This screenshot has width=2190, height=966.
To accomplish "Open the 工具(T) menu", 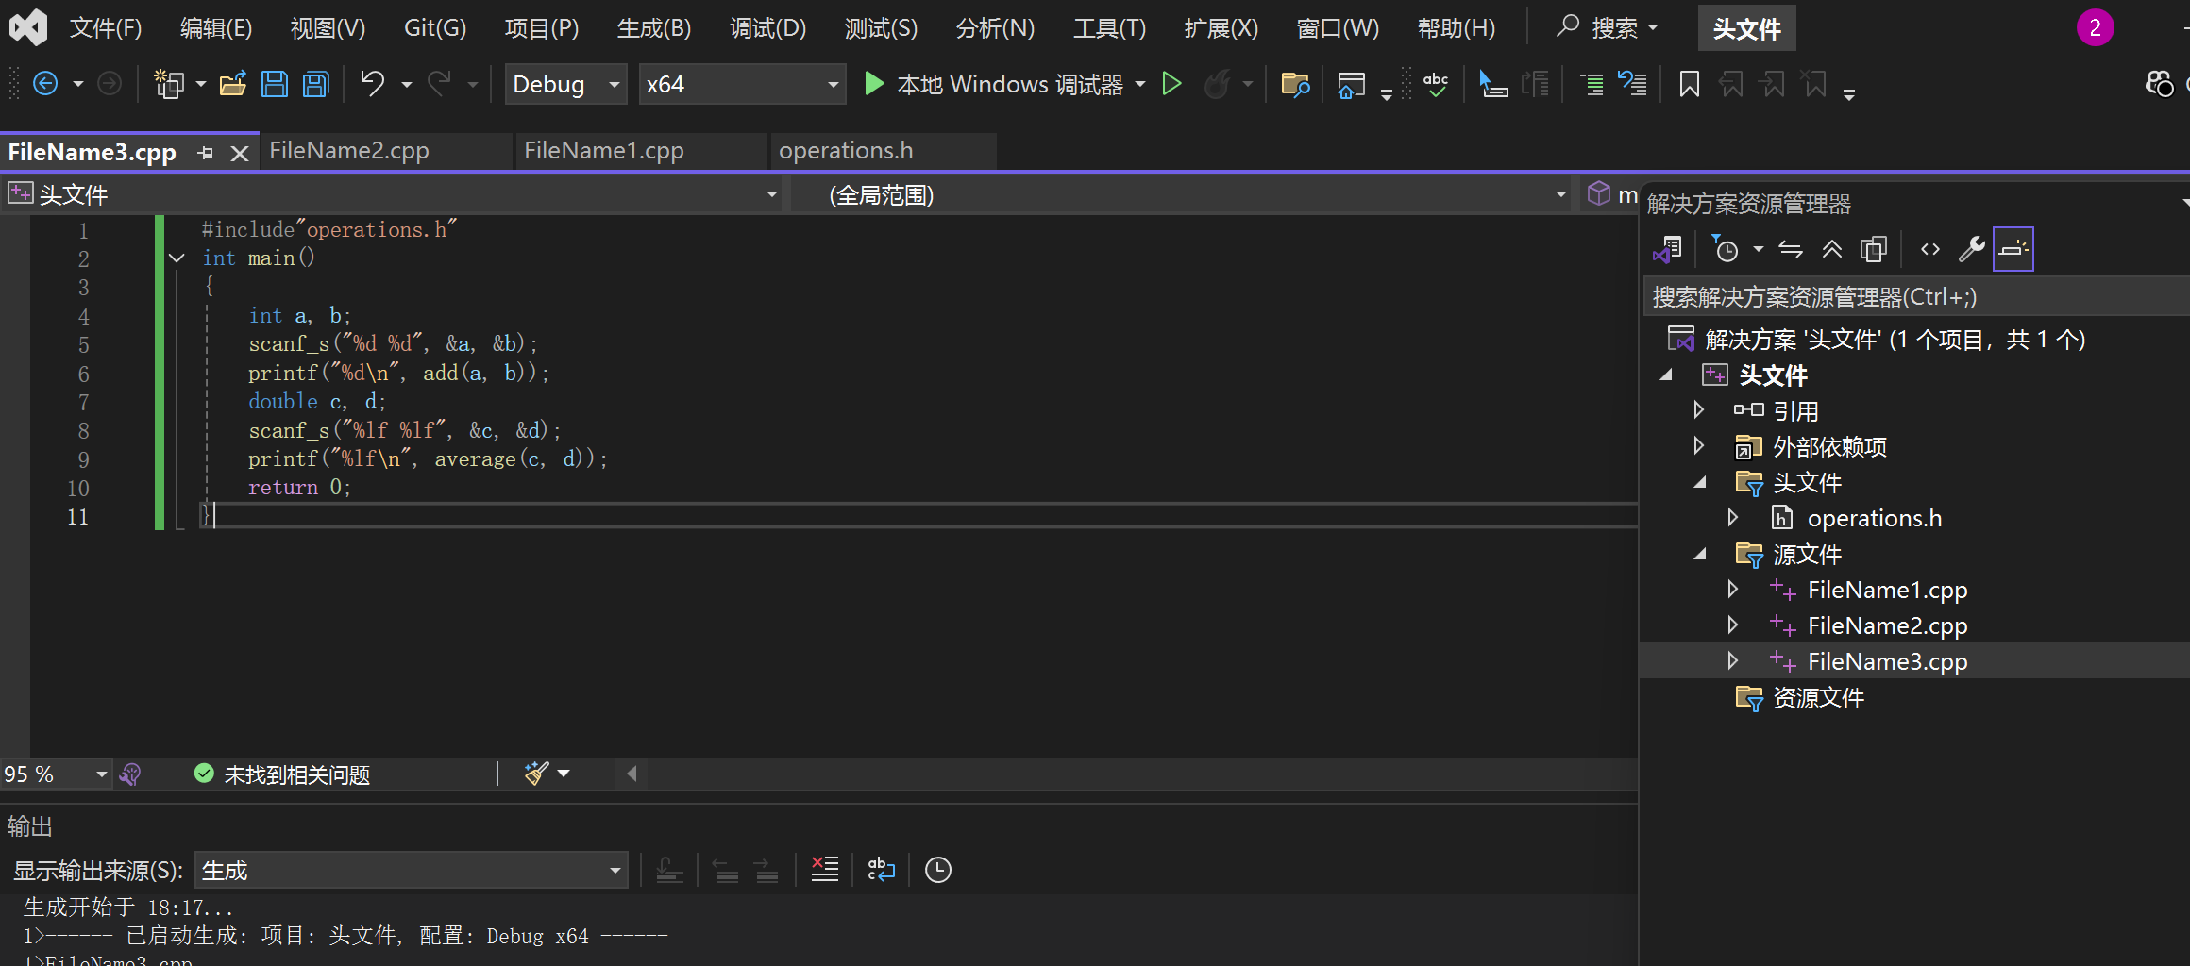I will tap(1109, 27).
